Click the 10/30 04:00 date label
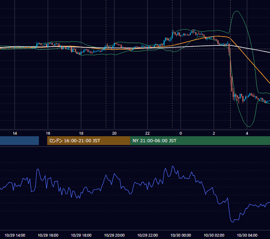 247,235
